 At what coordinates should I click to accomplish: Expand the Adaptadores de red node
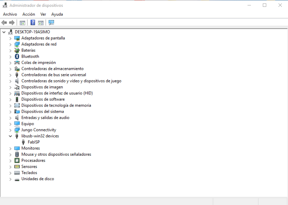pos(10,44)
